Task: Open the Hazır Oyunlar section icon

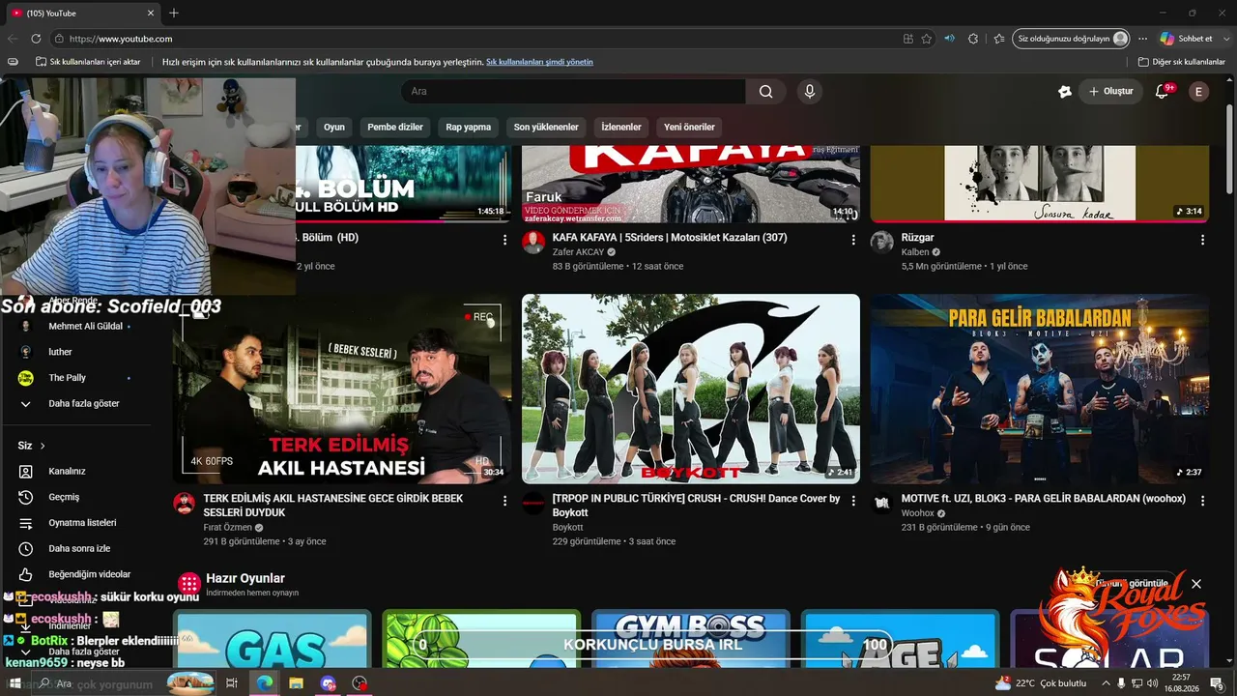Action: pyautogui.click(x=189, y=583)
